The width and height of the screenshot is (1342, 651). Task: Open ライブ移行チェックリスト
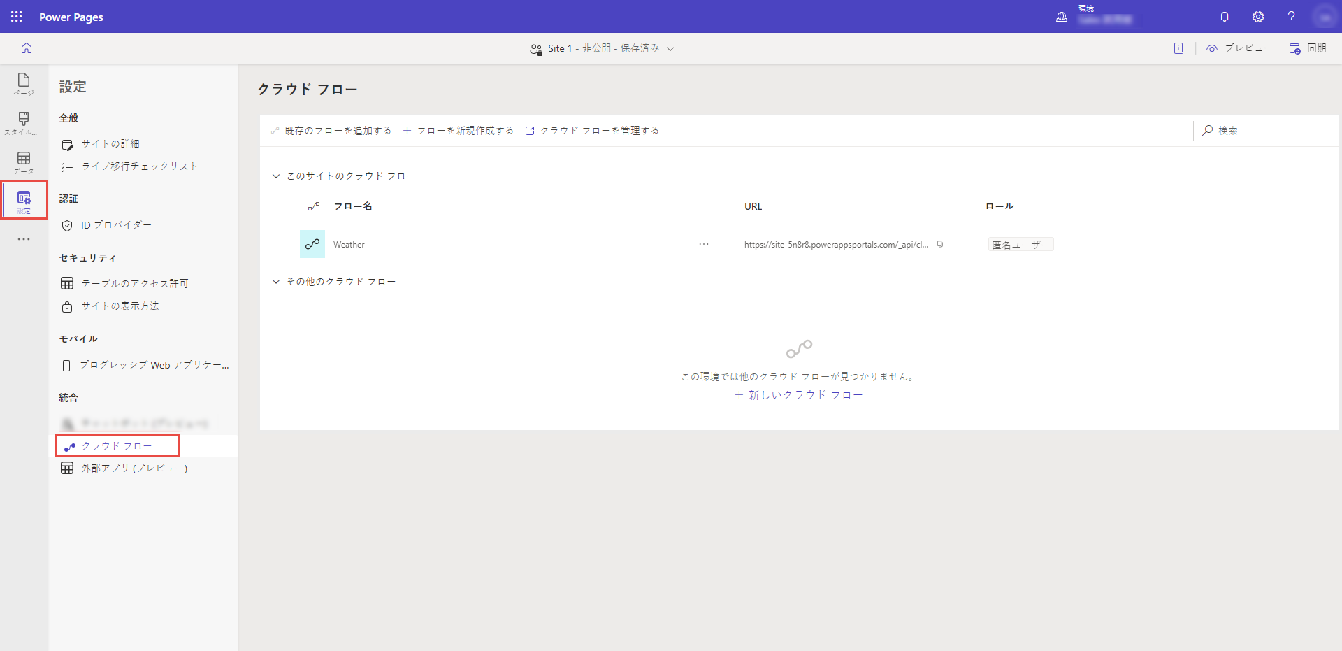pyautogui.click(x=140, y=166)
